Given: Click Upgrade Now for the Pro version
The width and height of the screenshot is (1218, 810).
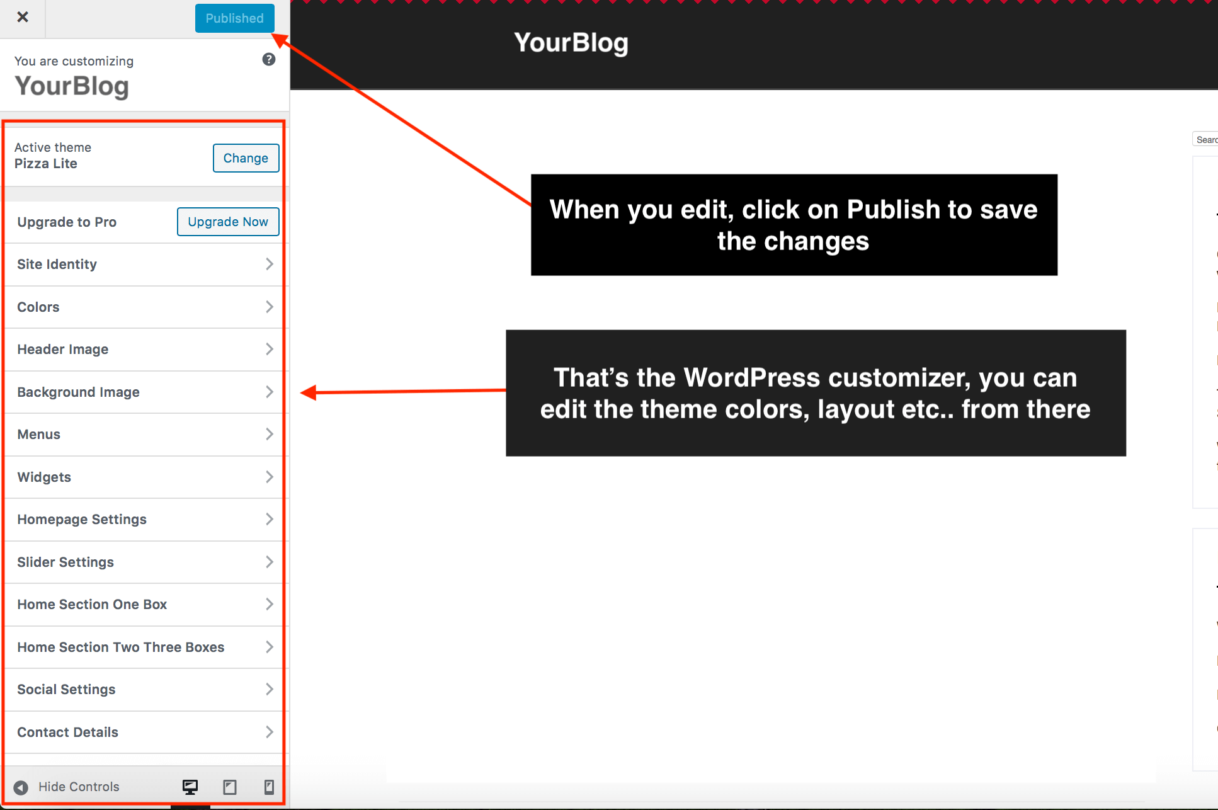Looking at the screenshot, I should 227,222.
